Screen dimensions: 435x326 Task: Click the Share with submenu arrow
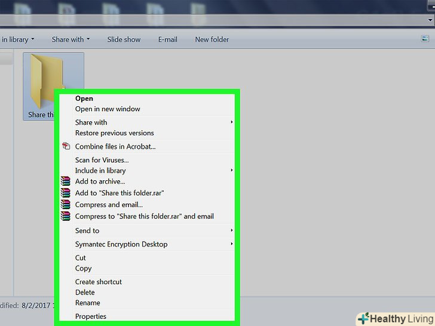point(232,122)
